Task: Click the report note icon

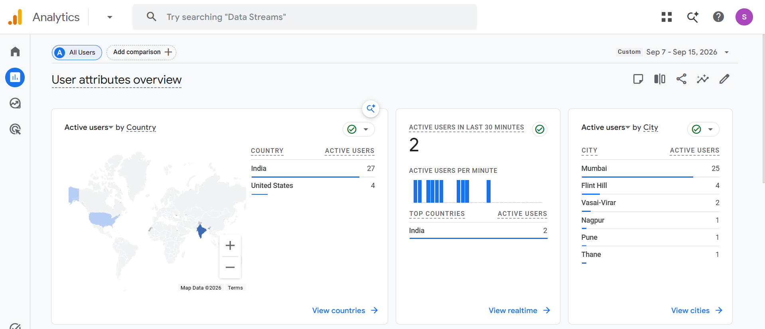Action: [638, 79]
